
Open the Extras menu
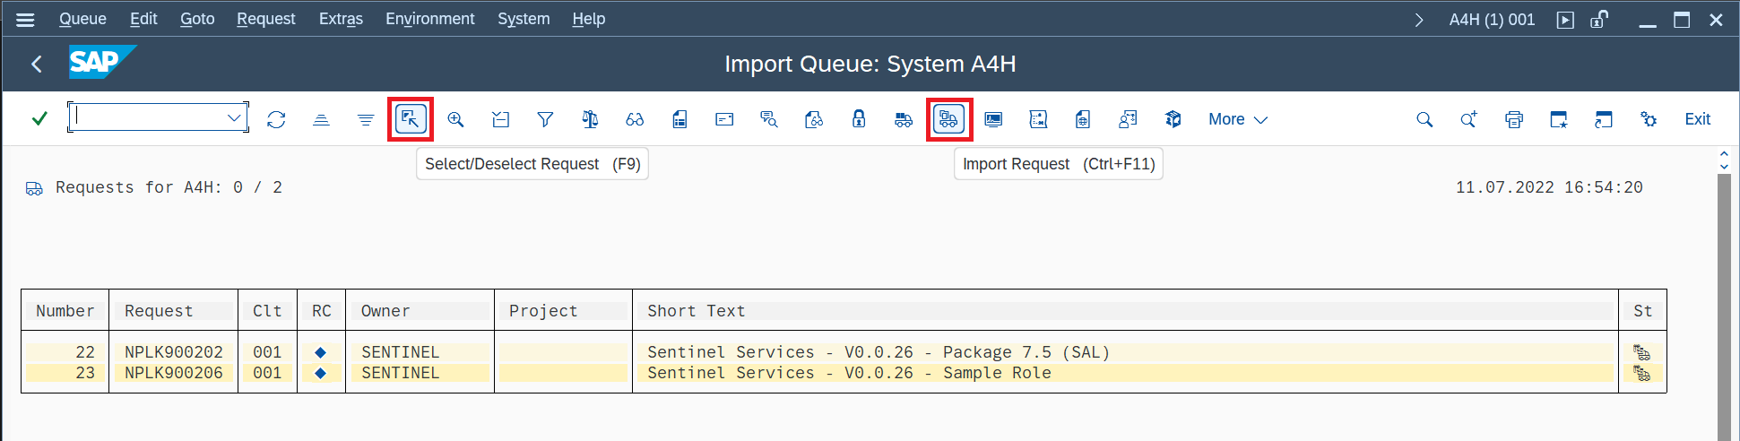[x=341, y=19]
